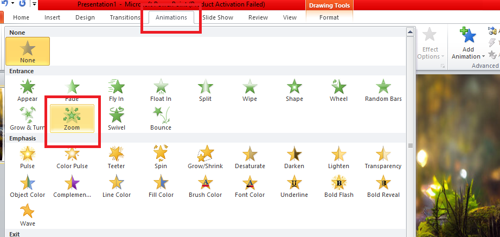Apply the Fly In entrance effect
The height and width of the screenshot is (237, 500).
tap(116, 90)
